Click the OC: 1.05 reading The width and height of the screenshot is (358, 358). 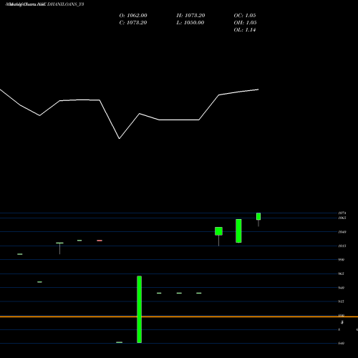point(245,16)
